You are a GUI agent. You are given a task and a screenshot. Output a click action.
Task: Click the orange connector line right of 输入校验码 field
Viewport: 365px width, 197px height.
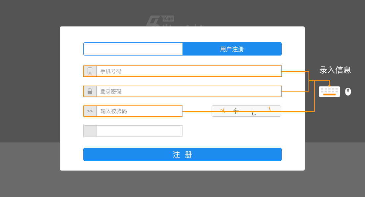tap(197, 111)
